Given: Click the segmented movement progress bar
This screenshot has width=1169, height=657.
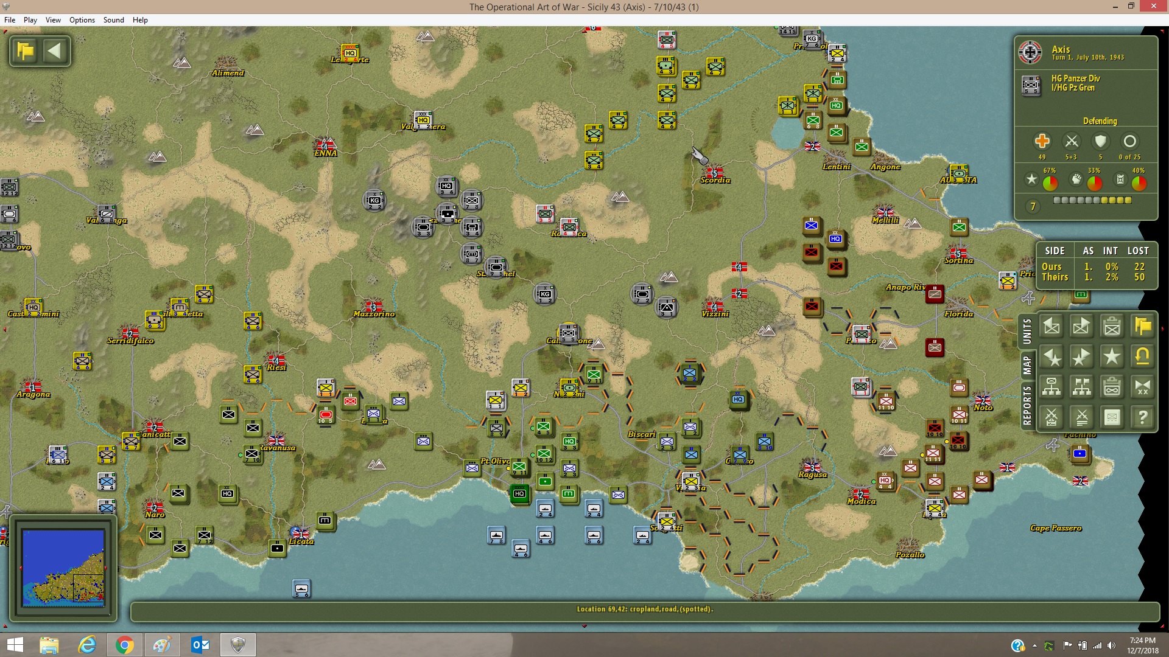Looking at the screenshot, I should pyautogui.click(x=1092, y=200).
